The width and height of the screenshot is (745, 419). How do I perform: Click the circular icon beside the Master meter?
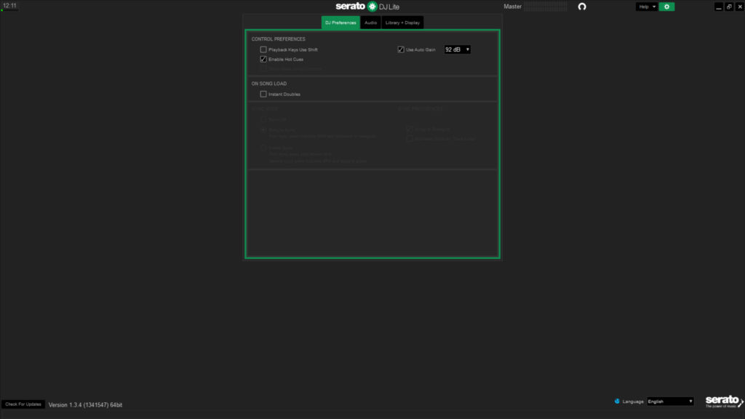point(581,7)
